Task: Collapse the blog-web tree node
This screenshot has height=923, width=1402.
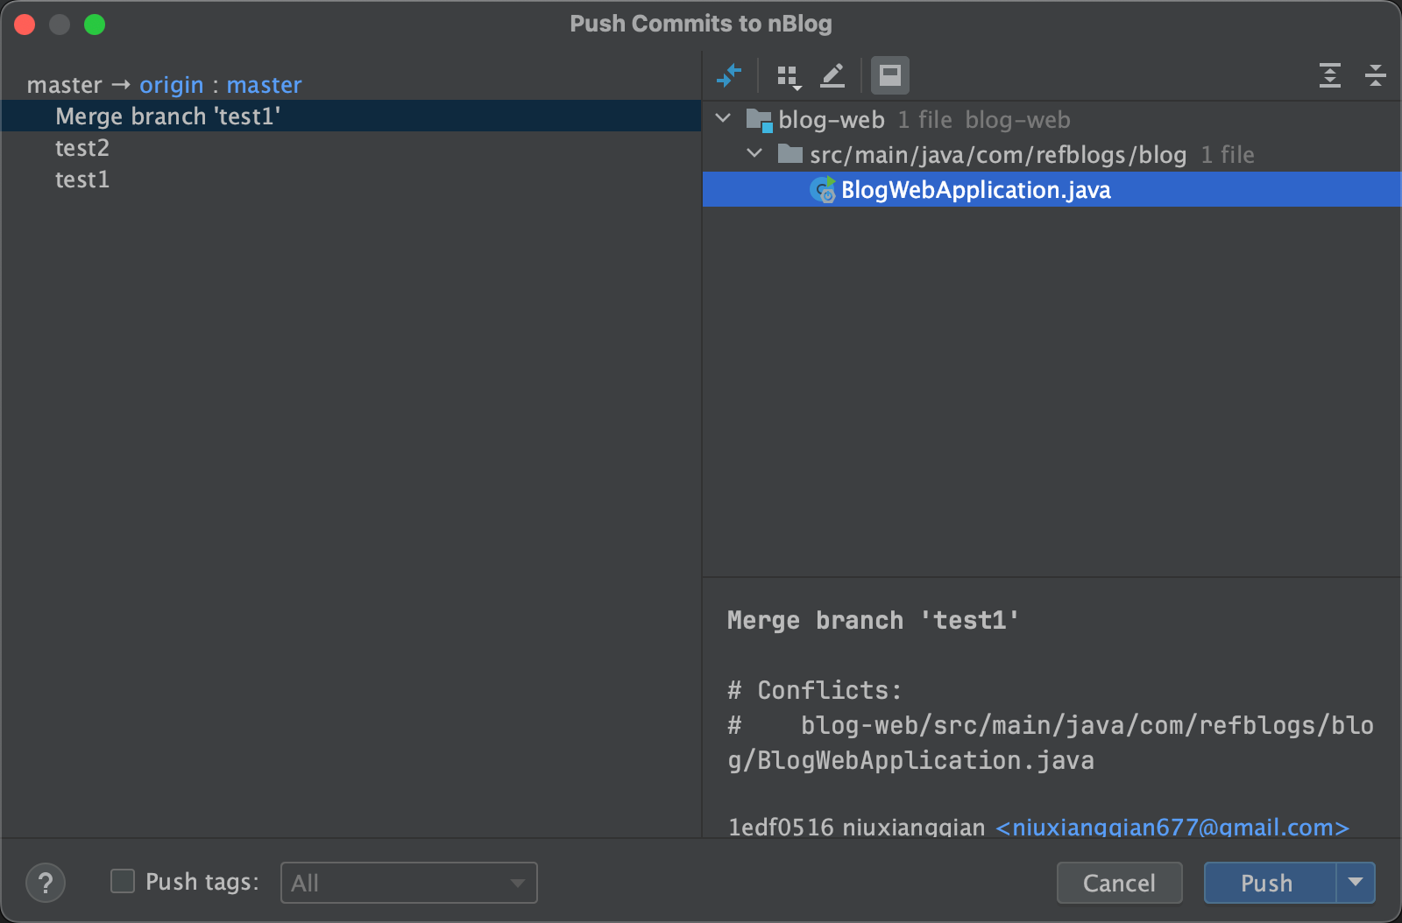Action: [x=724, y=118]
